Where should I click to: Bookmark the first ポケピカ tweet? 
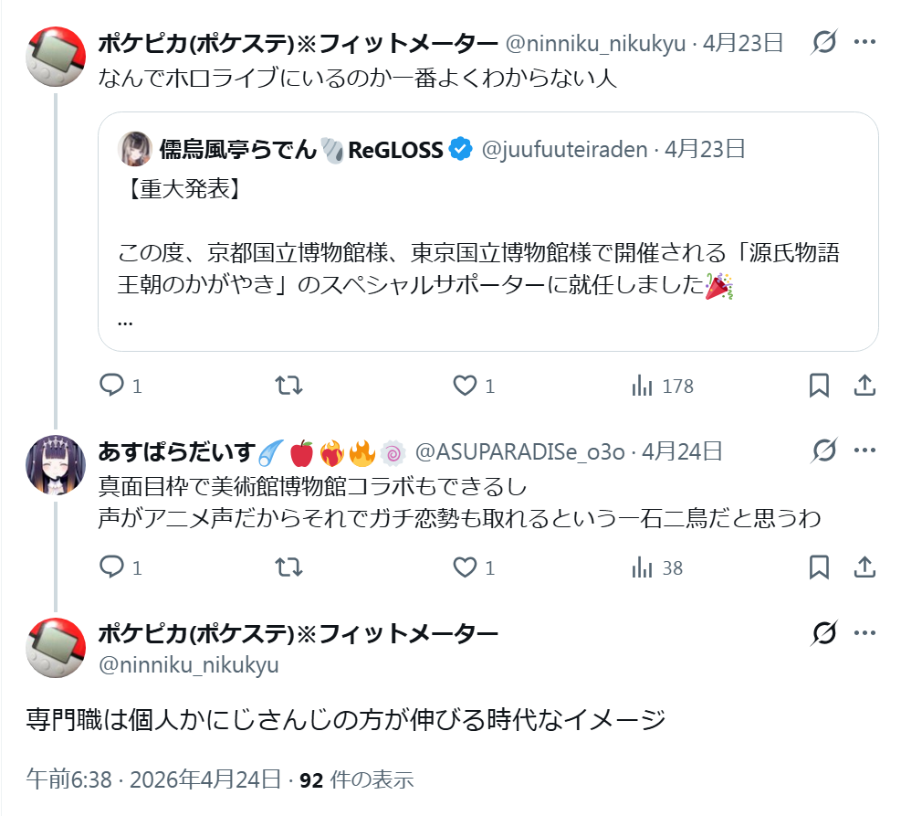pos(819,386)
